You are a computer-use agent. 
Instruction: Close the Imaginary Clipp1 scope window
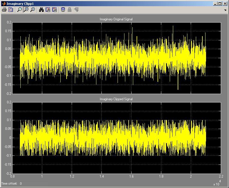click(225, 4)
